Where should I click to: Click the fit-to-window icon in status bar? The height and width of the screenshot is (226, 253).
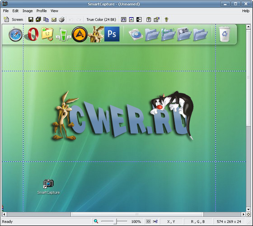point(148,221)
